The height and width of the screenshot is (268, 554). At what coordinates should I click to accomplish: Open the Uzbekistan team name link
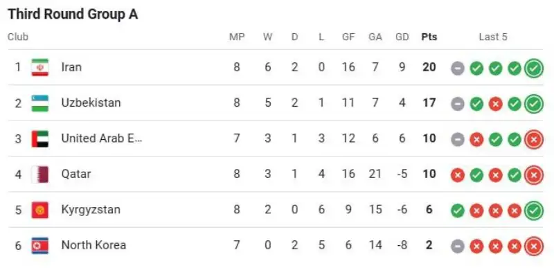pos(91,102)
